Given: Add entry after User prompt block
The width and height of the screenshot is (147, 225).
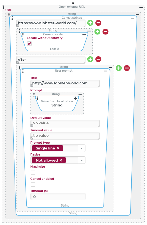Looking at the screenshot, I should [119, 68].
